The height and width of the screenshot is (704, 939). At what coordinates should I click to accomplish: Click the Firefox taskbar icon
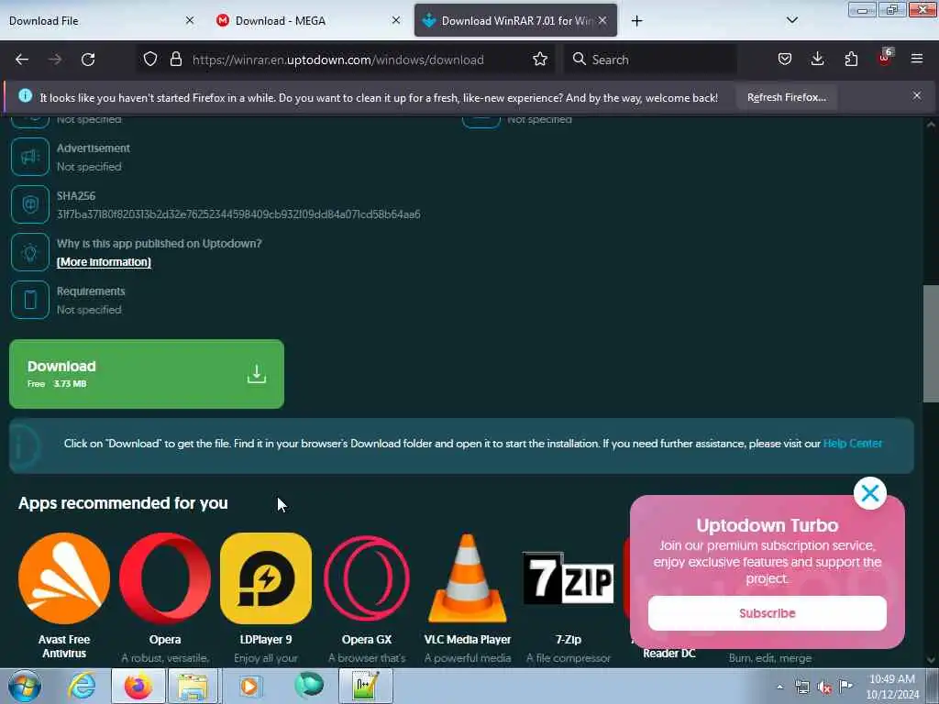pyautogui.click(x=138, y=686)
